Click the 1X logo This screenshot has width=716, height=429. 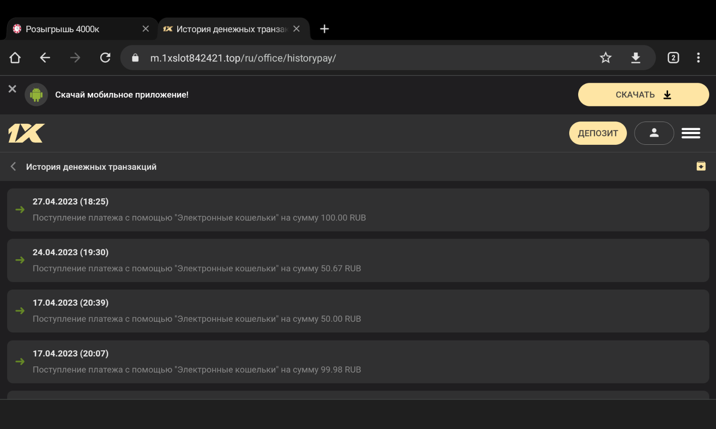pos(26,133)
